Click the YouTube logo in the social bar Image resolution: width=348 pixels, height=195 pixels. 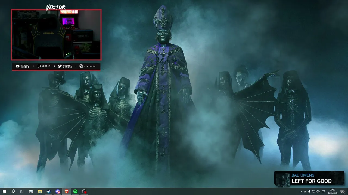point(18,66)
